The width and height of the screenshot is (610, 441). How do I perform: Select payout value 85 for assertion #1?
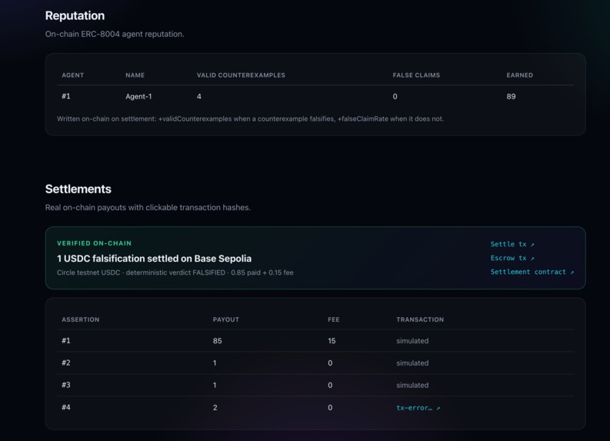(x=217, y=341)
